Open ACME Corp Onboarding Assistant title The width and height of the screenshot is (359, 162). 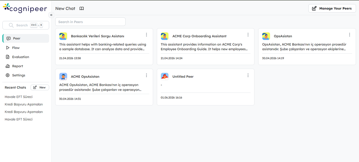(200, 36)
